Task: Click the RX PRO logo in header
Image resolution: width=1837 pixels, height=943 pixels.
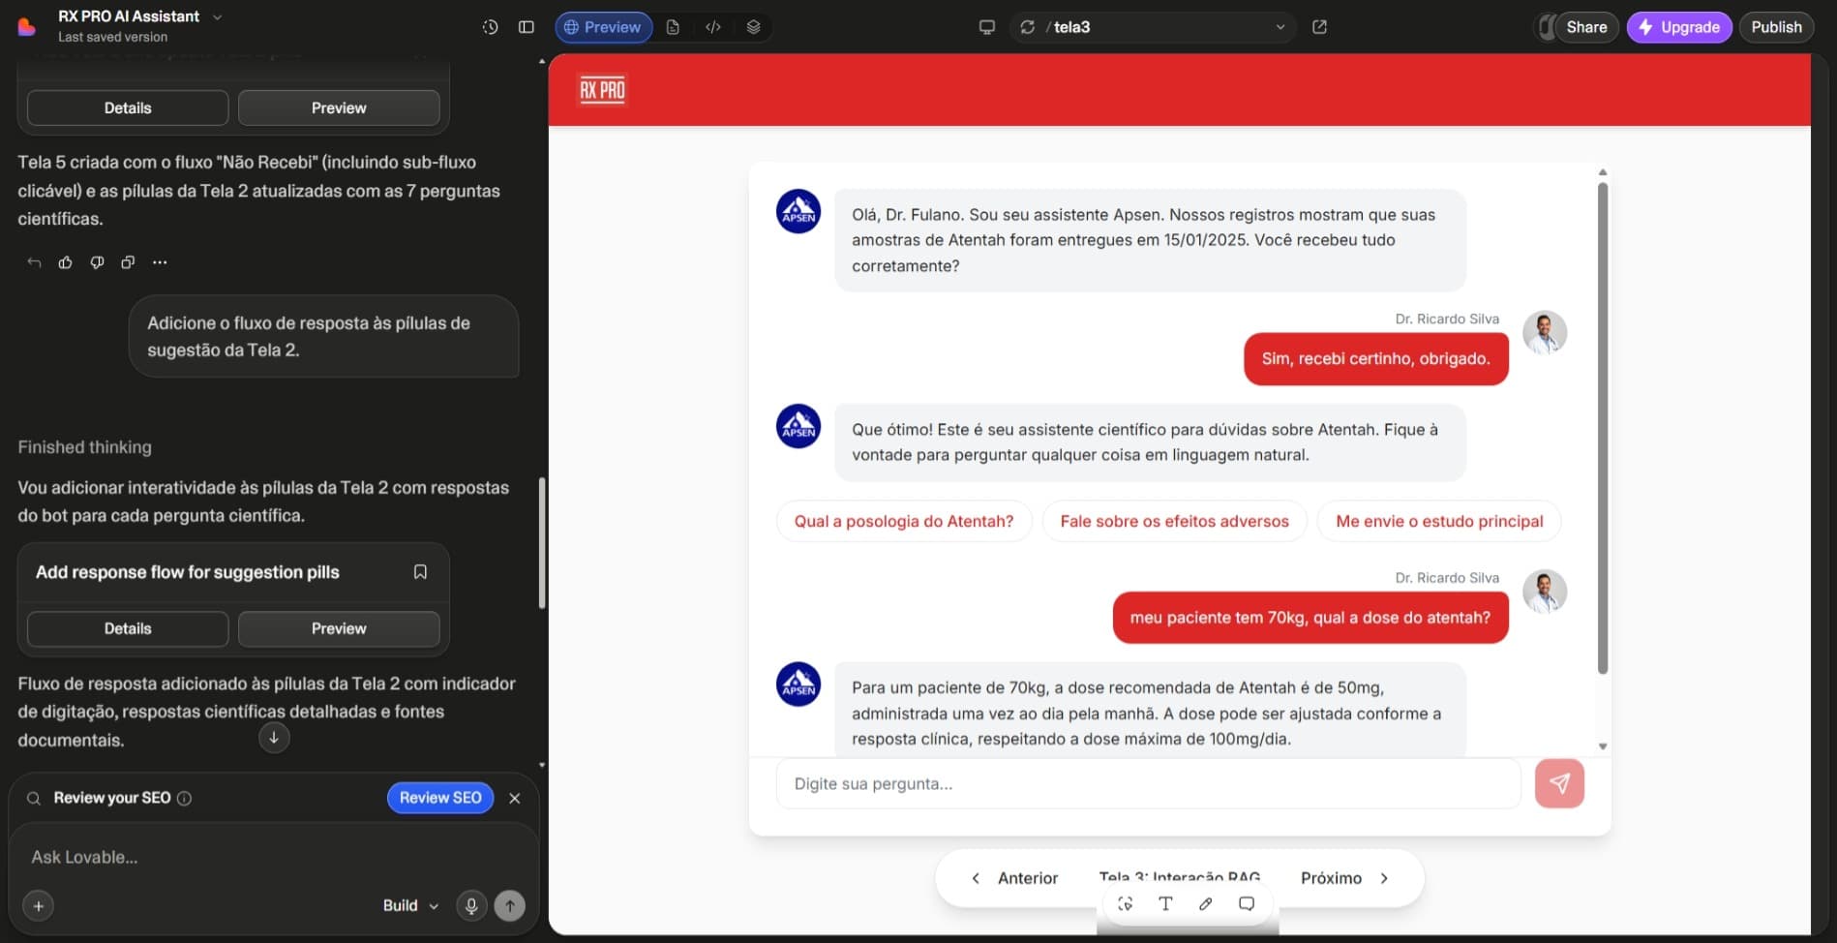Action: 602,90
